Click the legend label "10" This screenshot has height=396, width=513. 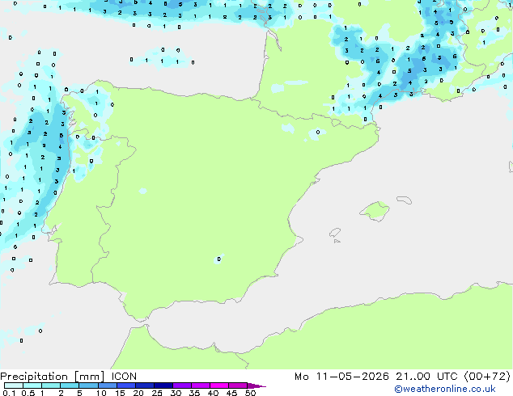coord(101,393)
